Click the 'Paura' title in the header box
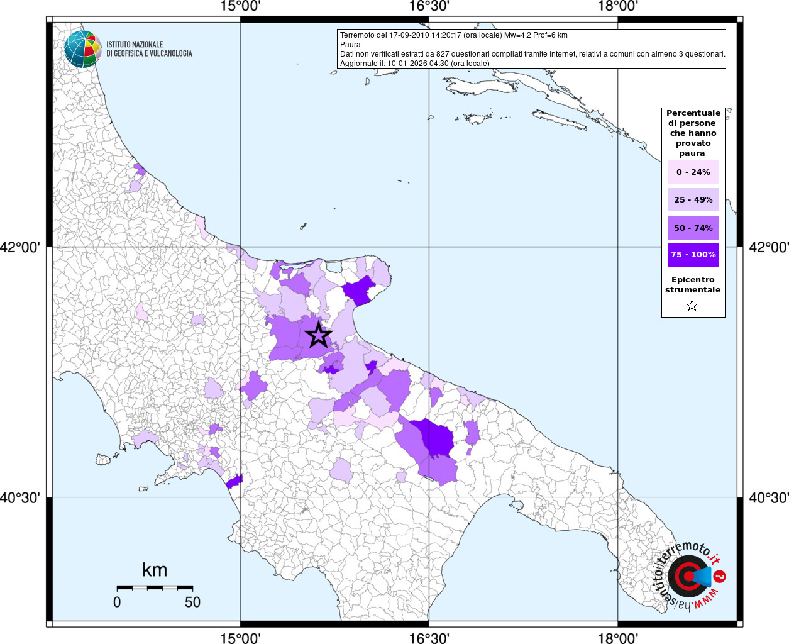789x644 pixels. pyautogui.click(x=350, y=45)
